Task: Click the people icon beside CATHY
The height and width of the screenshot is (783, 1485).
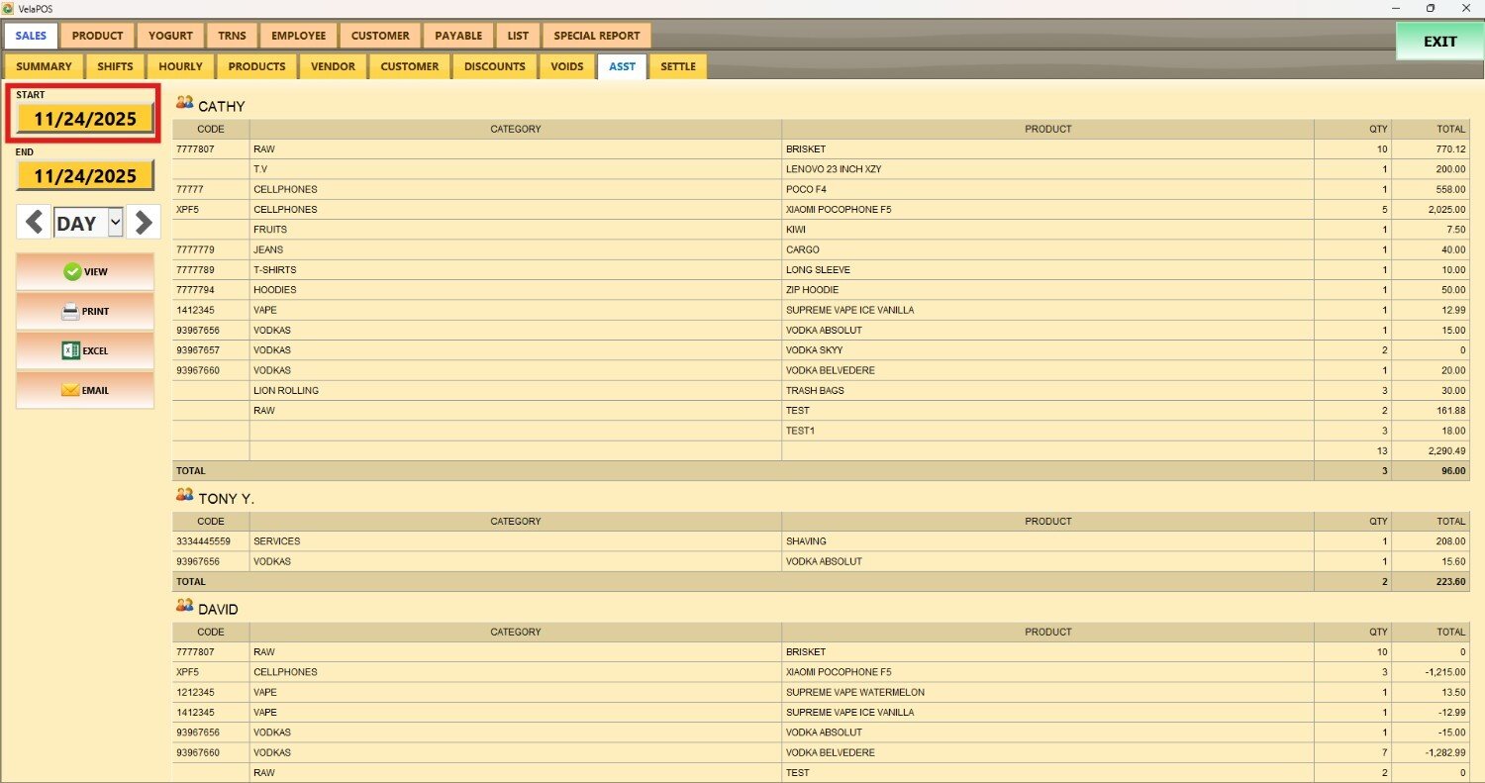Action: pos(185,102)
